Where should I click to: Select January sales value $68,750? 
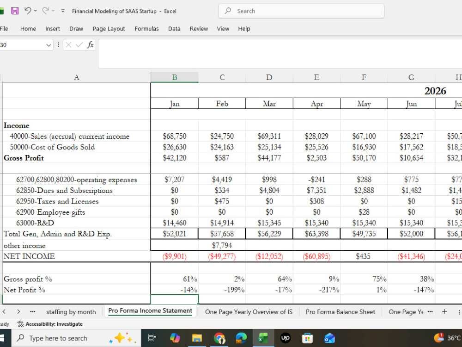point(175,136)
